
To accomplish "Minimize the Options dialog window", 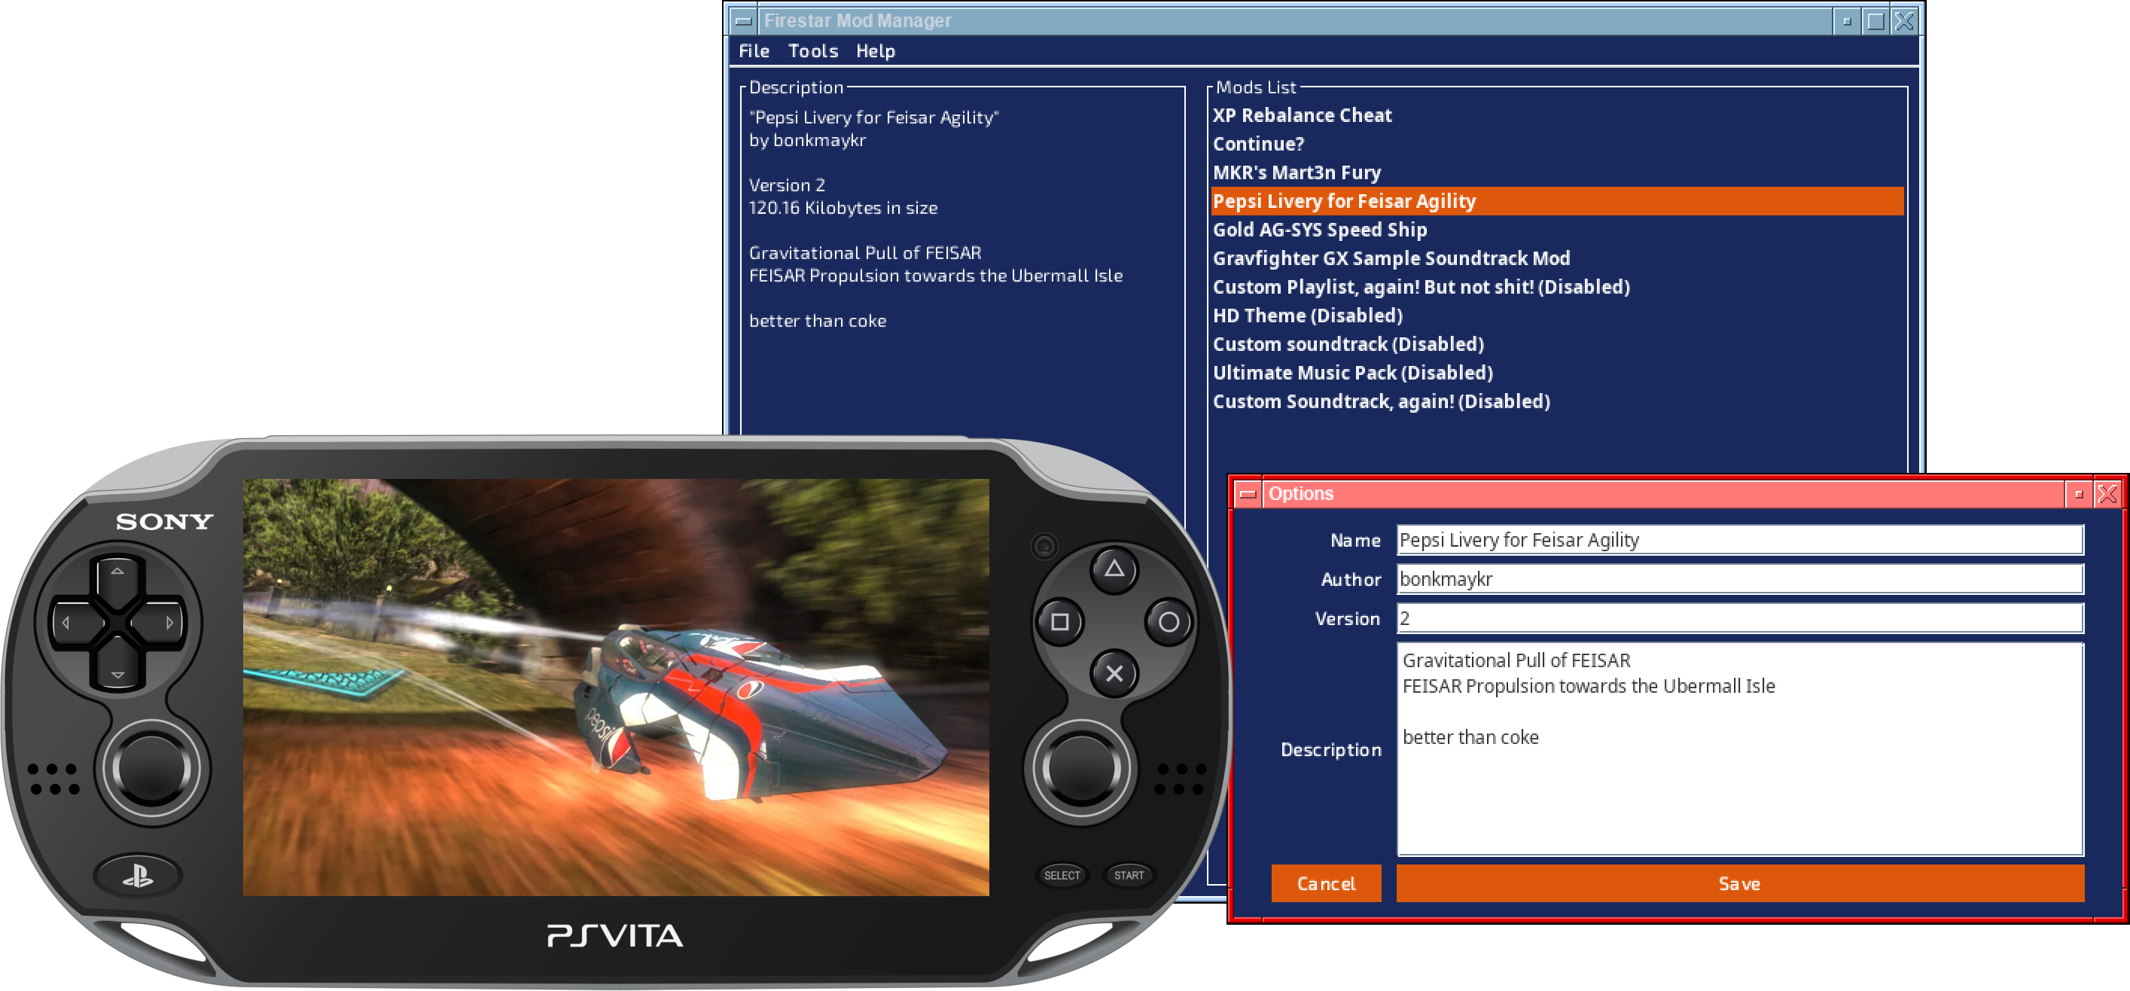I will (x=2078, y=494).
